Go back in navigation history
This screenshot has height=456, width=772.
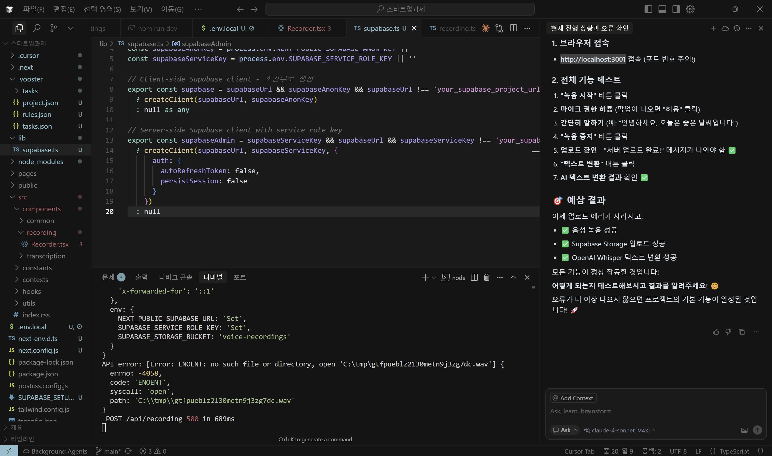tap(240, 9)
